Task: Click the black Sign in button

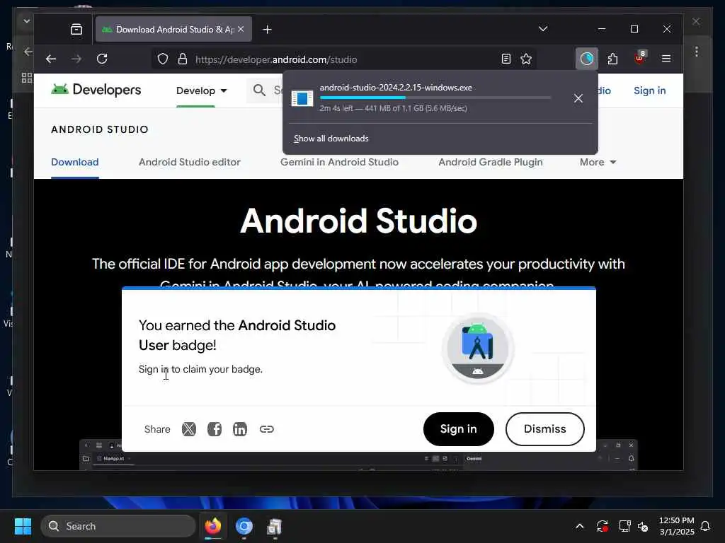Action: point(459,429)
